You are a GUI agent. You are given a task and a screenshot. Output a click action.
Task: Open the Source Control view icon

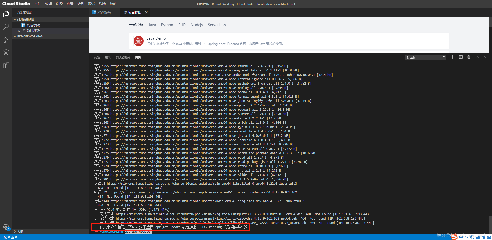click(x=6, y=39)
